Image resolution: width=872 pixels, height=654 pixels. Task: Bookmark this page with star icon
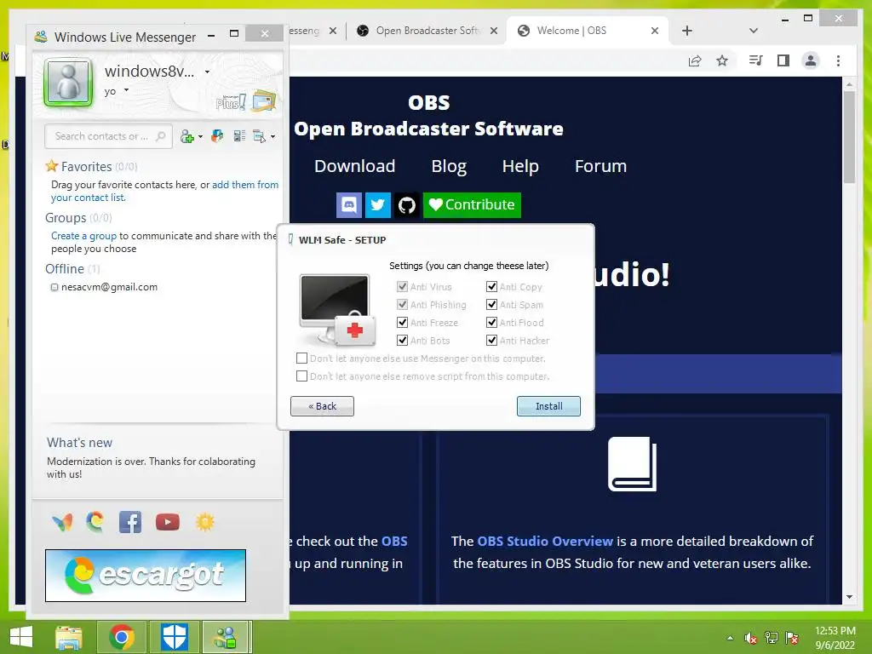(722, 60)
